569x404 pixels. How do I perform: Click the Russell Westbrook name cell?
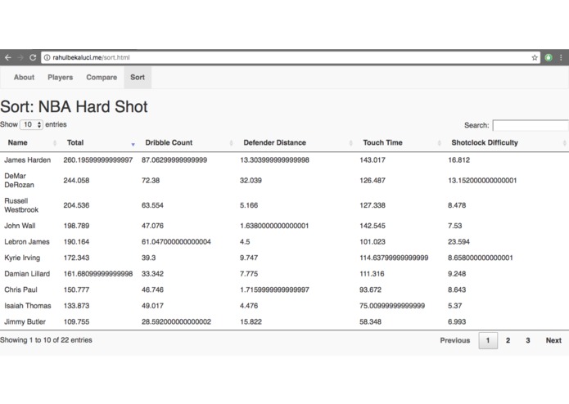pyautogui.click(x=21, y=205)
